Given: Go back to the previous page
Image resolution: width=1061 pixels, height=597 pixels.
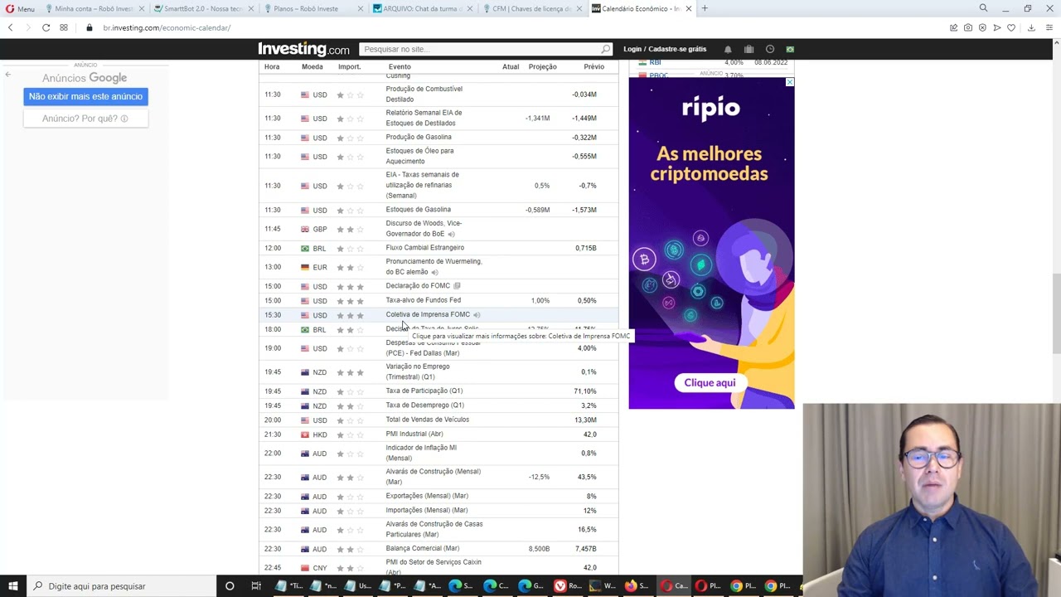Looking at the screenshot, I should click(10, 27).
